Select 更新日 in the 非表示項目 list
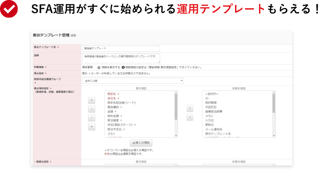This screenshot has width=323, height=171. pos(209,125)
